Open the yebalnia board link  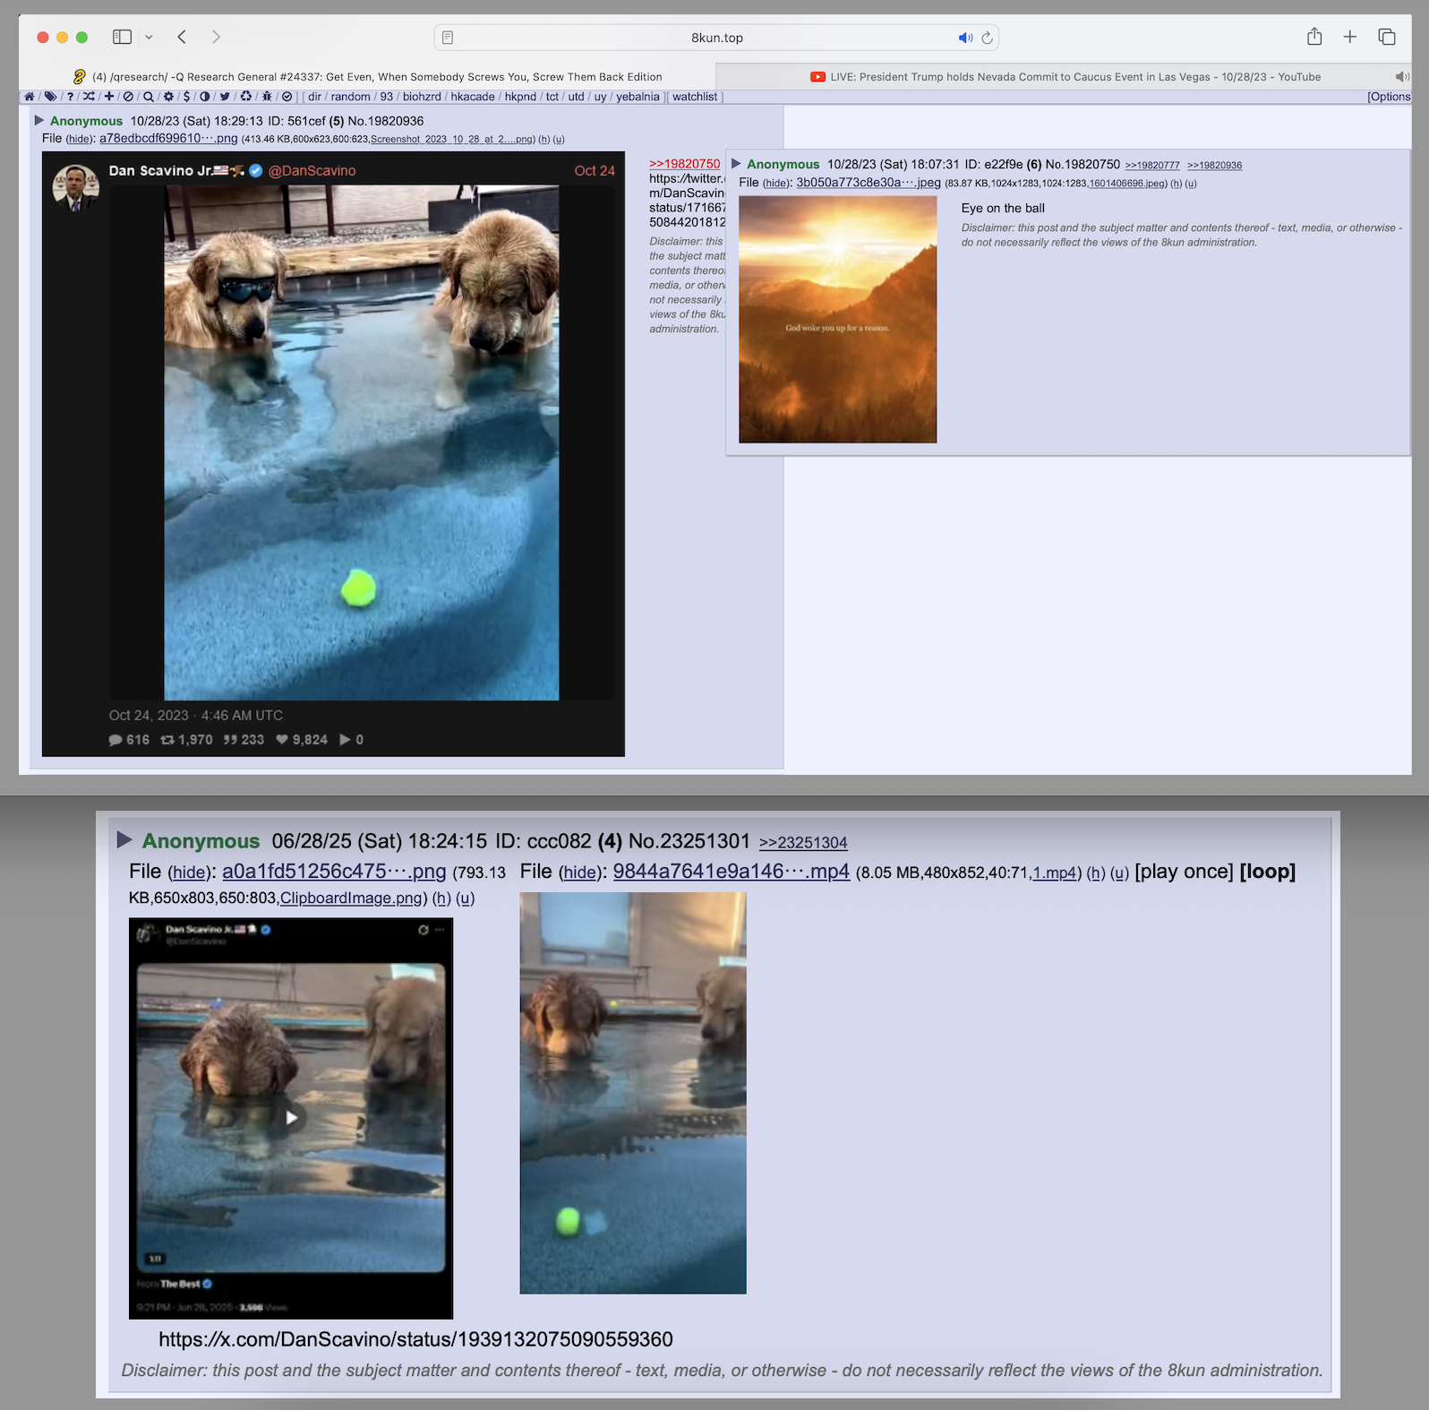click(x=637, y=97)
